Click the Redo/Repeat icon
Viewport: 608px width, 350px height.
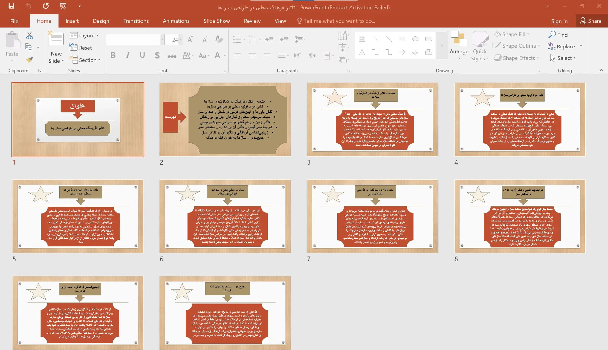pyautogui.click(x=46, y=6)
